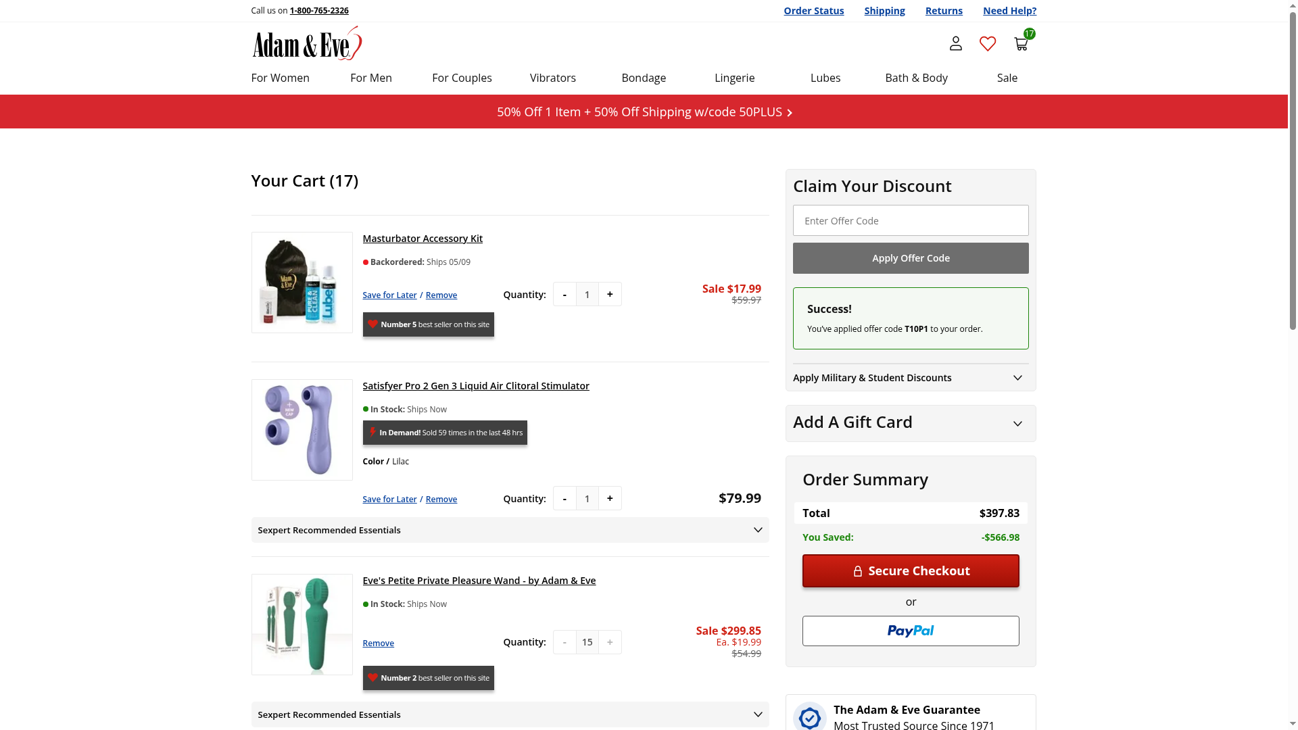This screenshot has width=1298, height=730.
Task: Decrease Masturbator Accessory Kit quantity
Action: 564,295
